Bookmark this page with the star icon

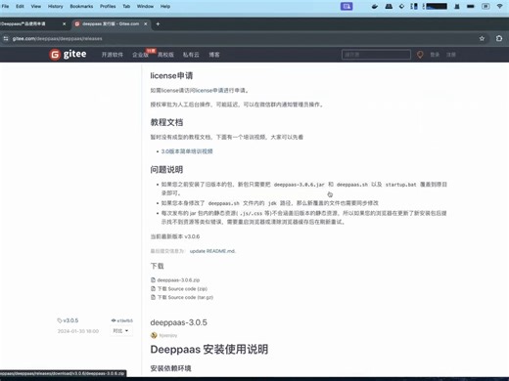coord(482,38)
